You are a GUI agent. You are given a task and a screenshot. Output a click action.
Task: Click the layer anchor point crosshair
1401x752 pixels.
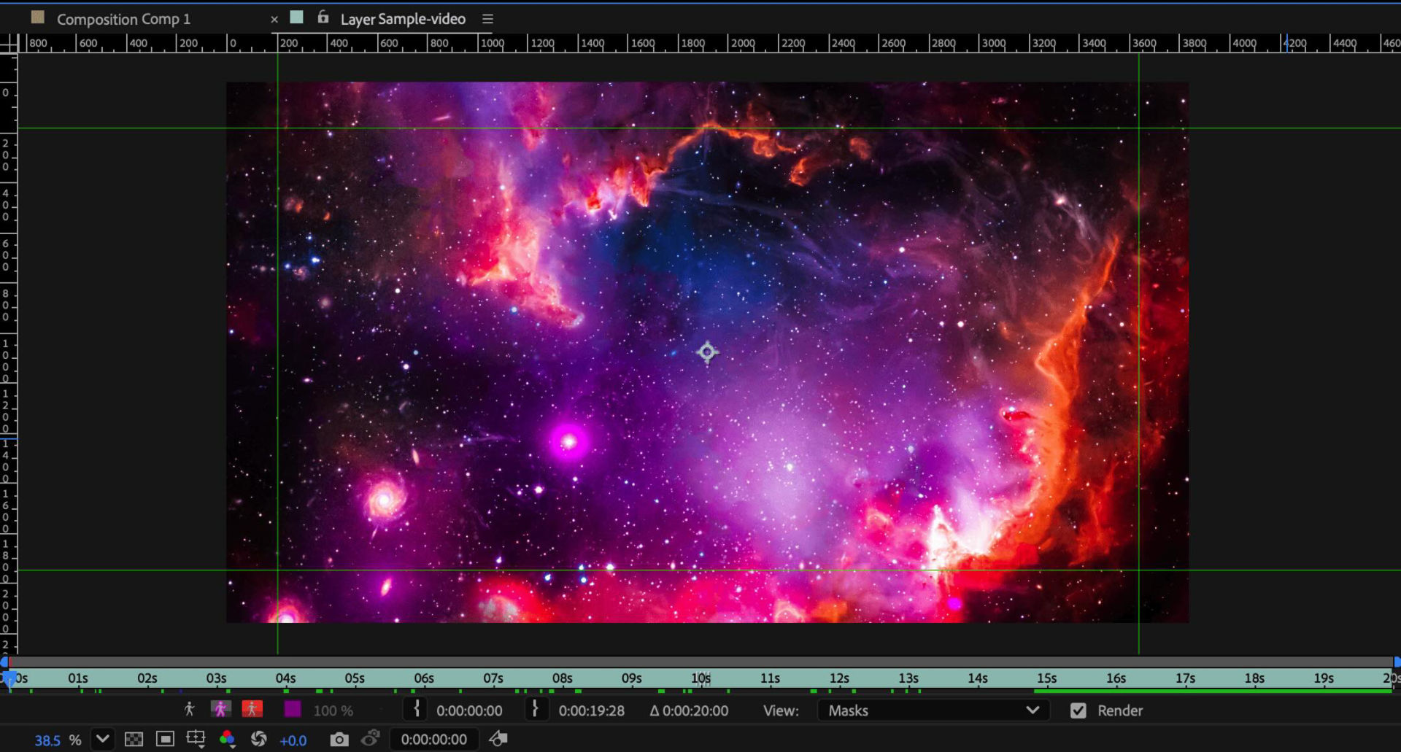(707, 352)
